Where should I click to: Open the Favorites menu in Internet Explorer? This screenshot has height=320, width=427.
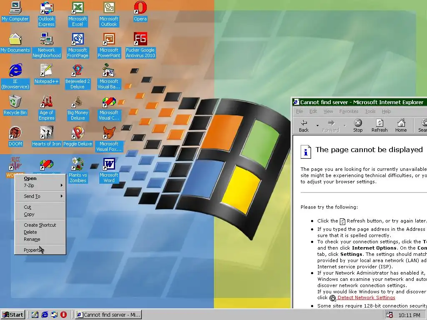click(349, 111)
